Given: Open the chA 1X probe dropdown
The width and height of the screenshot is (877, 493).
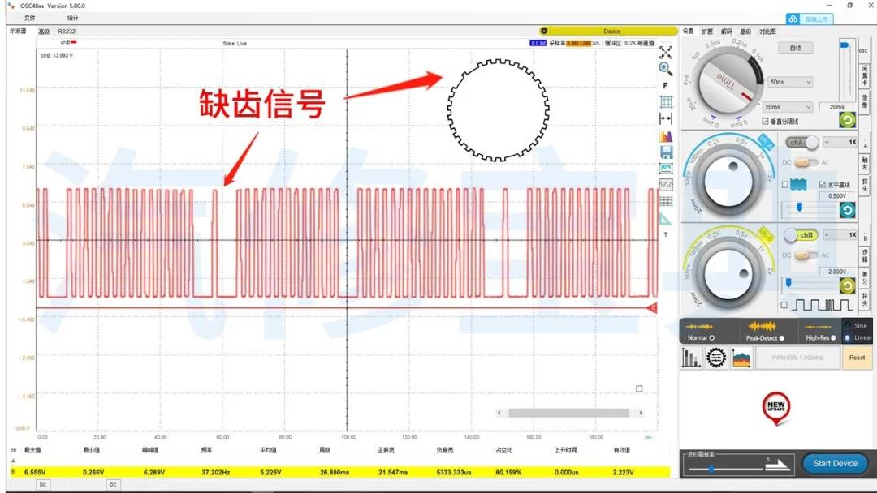Looking at the screenshot, I should [x=840, y=143].
